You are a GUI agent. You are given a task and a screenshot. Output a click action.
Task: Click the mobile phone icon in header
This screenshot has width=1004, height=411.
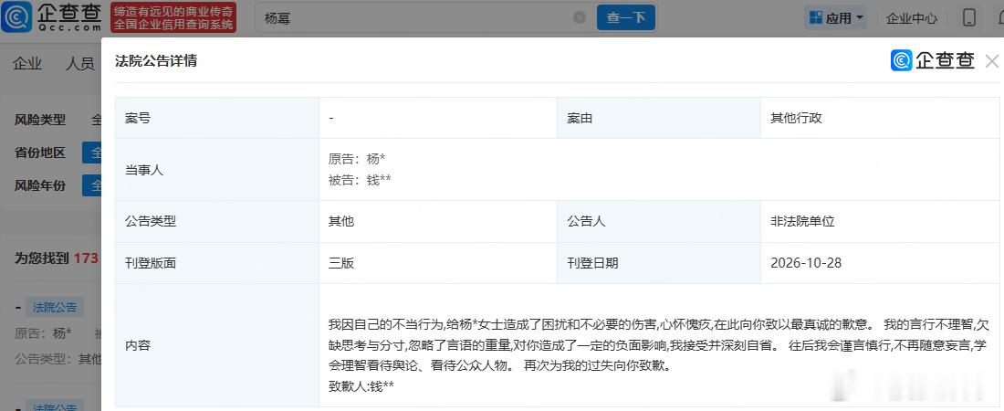point(969,18)
